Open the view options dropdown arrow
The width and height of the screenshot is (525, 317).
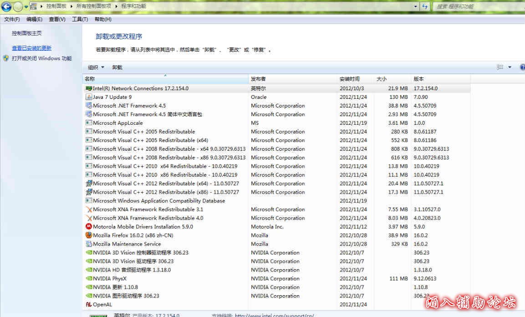(x=510, y=67)
